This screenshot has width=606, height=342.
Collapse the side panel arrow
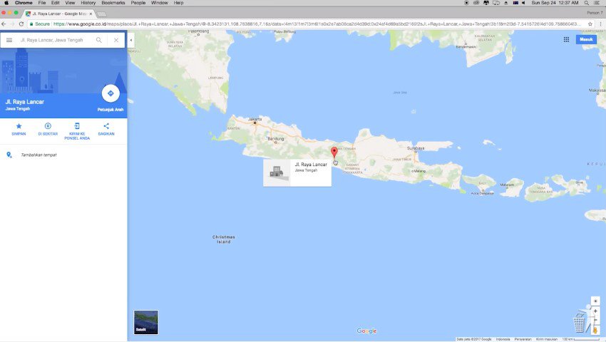[131, 40]
